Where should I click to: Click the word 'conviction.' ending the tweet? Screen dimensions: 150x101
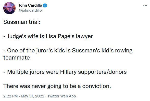pyautogui.click(x=96, y=86)
